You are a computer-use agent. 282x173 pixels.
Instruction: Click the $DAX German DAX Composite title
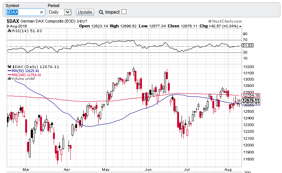pyautogui.click(x=47, y=21)
